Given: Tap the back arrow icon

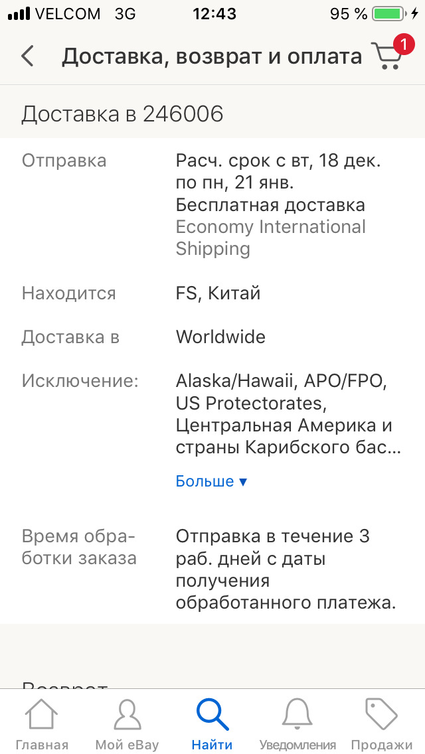Looking at the screenshot, I should coord(27,56).
